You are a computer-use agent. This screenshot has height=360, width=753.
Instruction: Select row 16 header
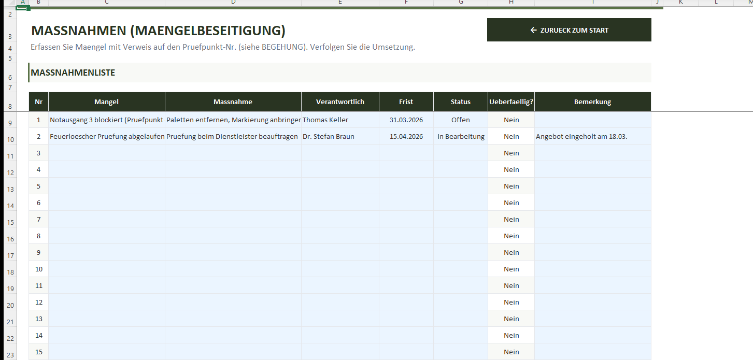(x=10, y=239)
